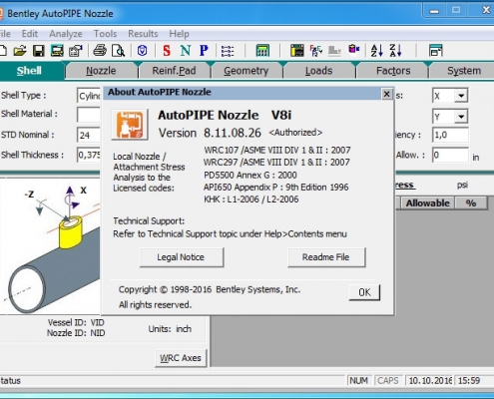Click the orange AutoPIPE Nozzle logo
This screenshot has height=399, width=494.
tap(130, 124)
